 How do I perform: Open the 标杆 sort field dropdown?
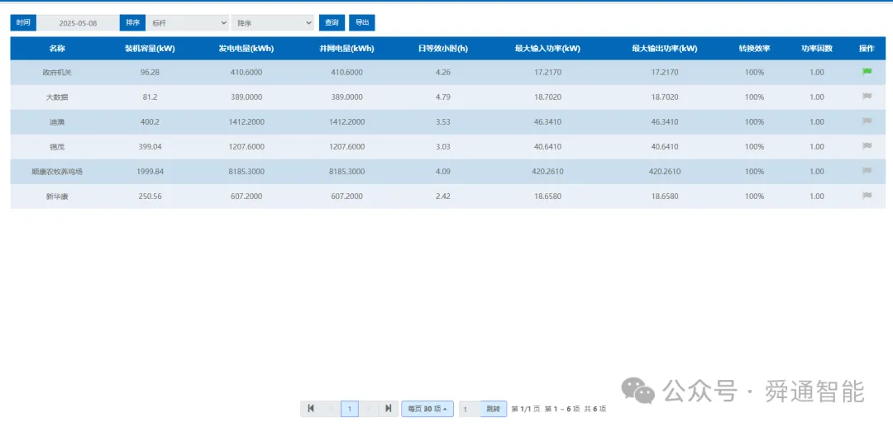tap(188, 23)
